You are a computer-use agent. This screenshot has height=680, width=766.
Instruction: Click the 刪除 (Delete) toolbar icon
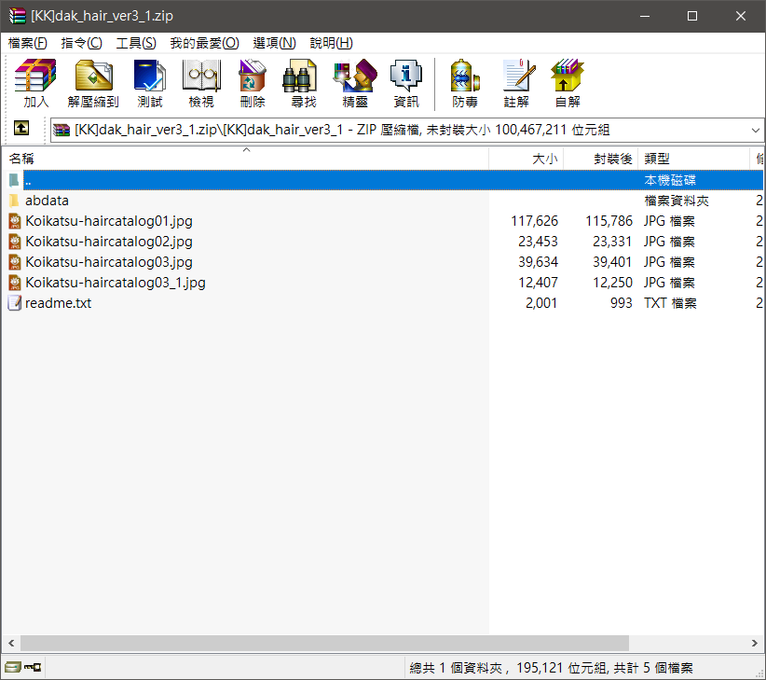pos(253,83)
